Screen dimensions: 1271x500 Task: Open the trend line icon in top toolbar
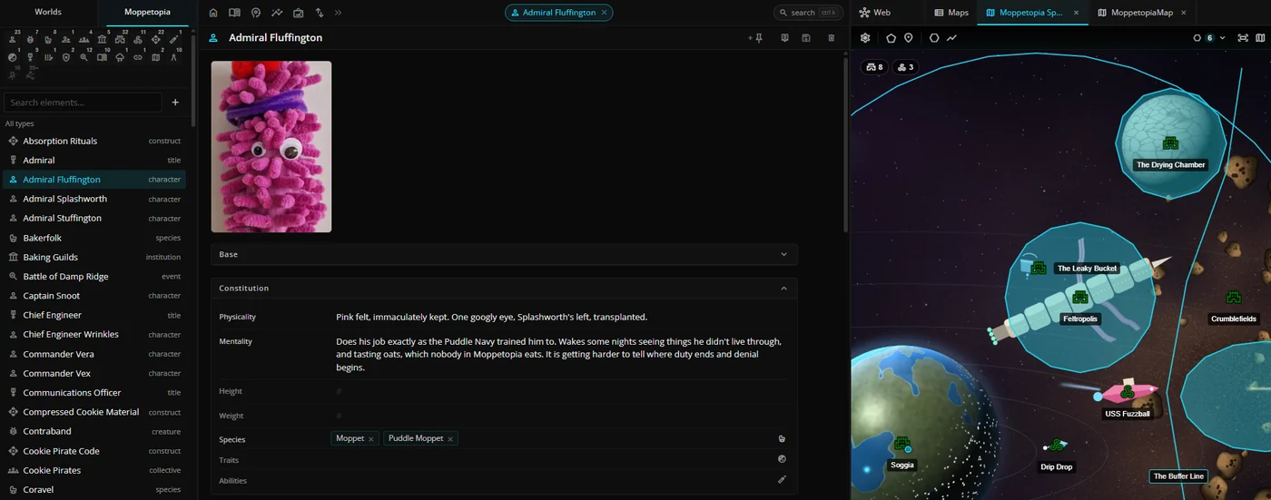(276, 13)
